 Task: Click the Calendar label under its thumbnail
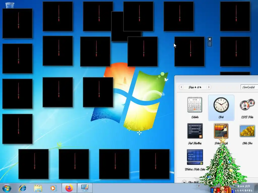195,117
